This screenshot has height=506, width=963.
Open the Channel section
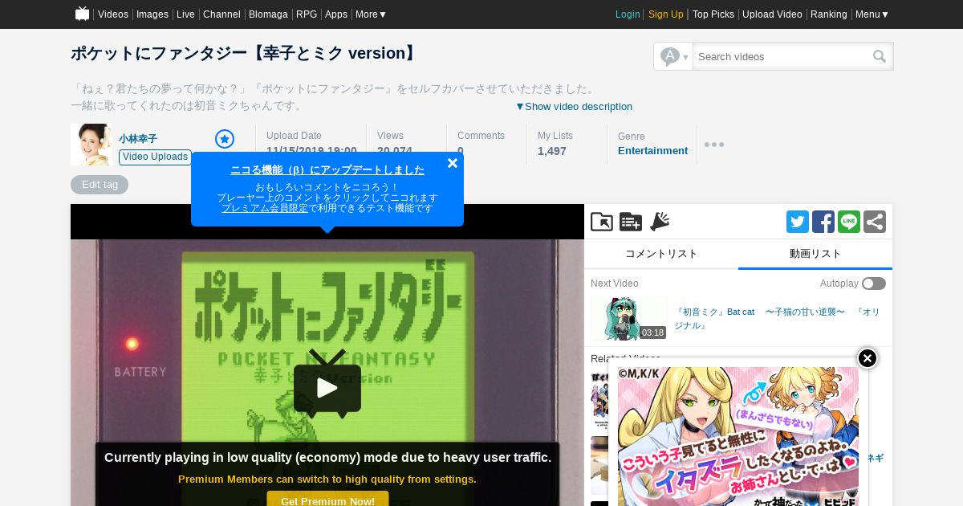point(221,14)
